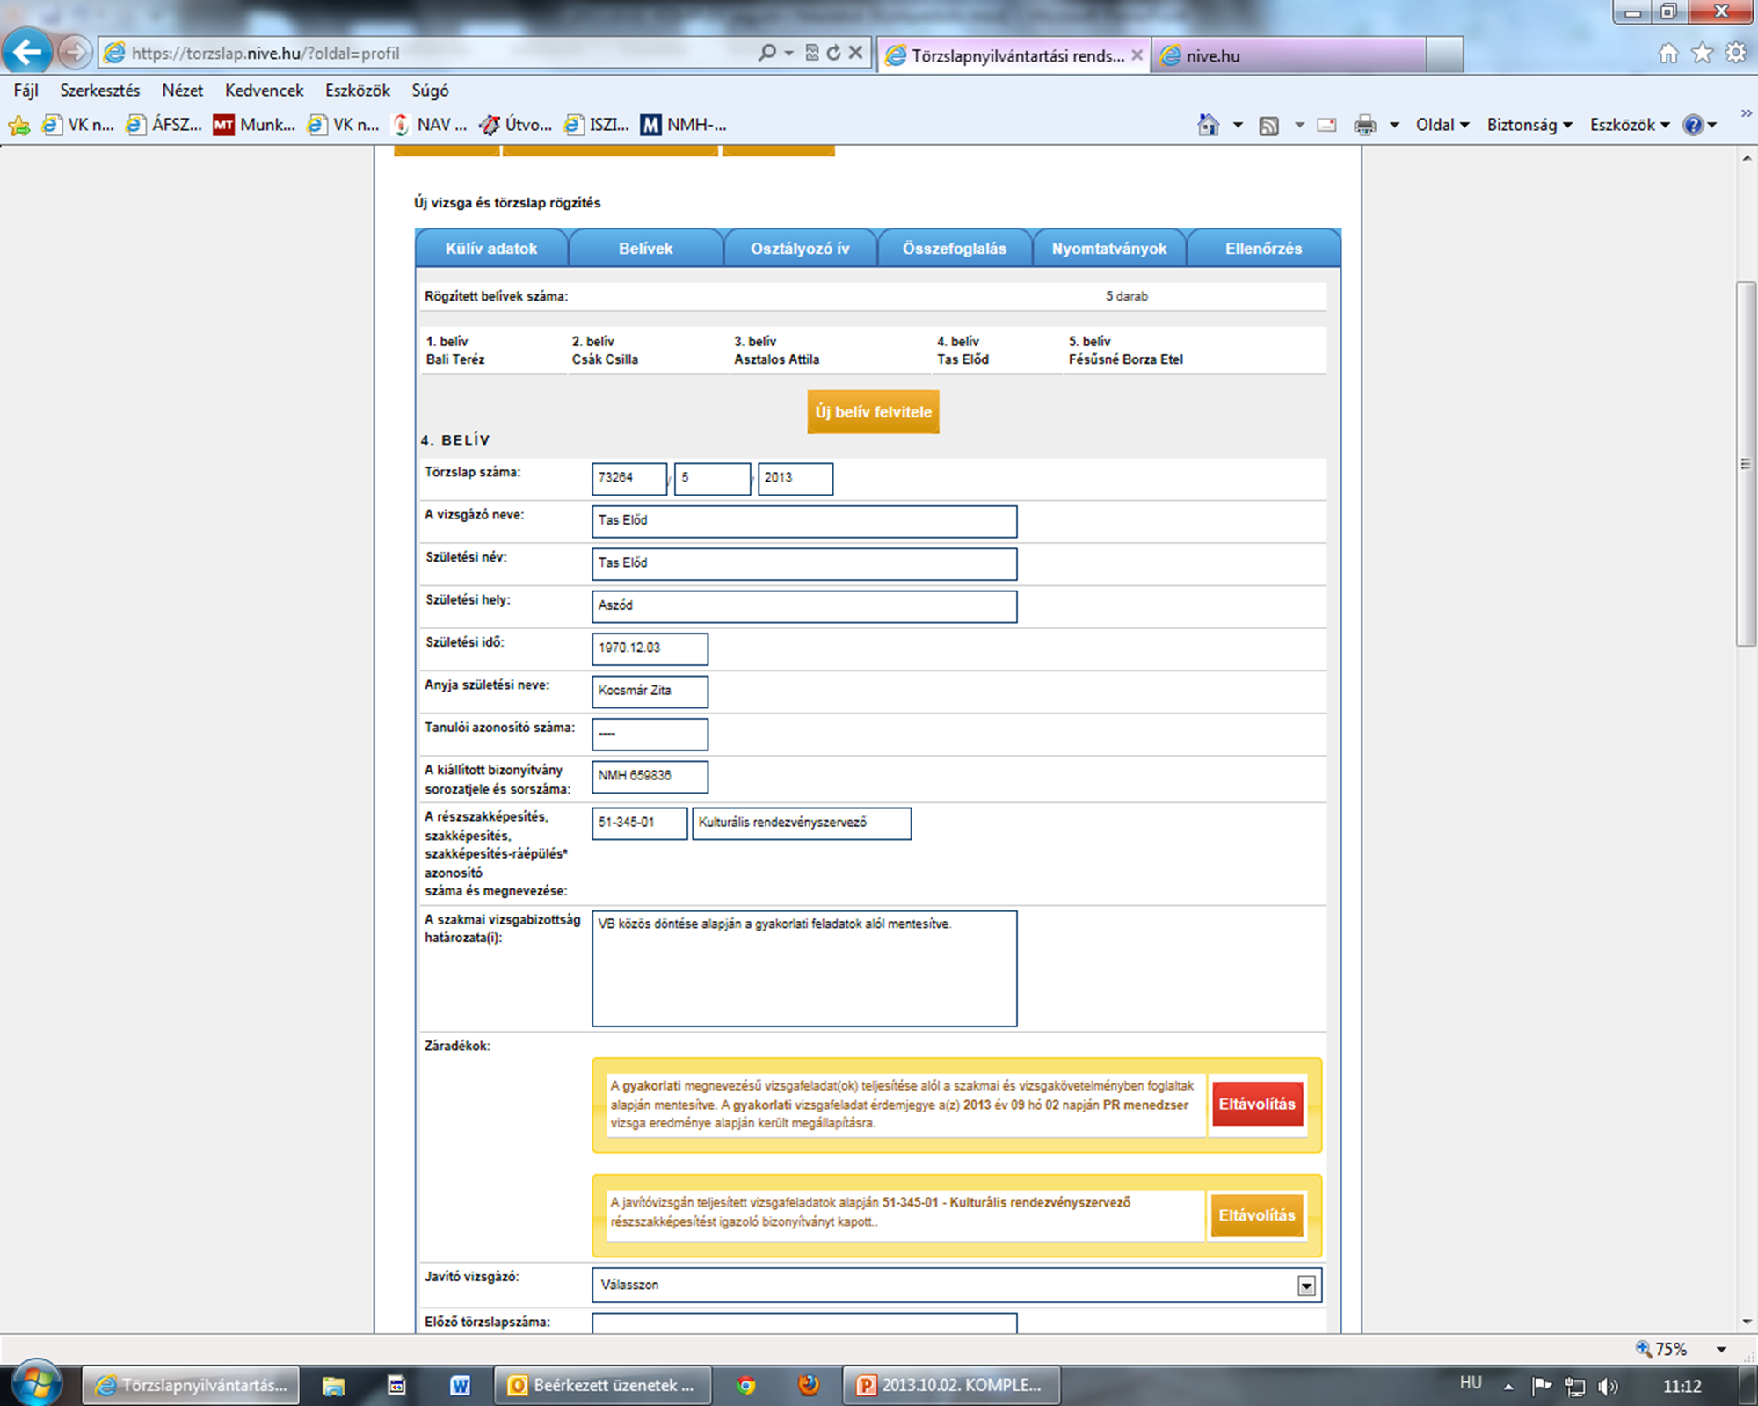Viewport: 1758px width, 1406px height.
Task: Open the Szerkesztés menu
Action: click(99, 90)
